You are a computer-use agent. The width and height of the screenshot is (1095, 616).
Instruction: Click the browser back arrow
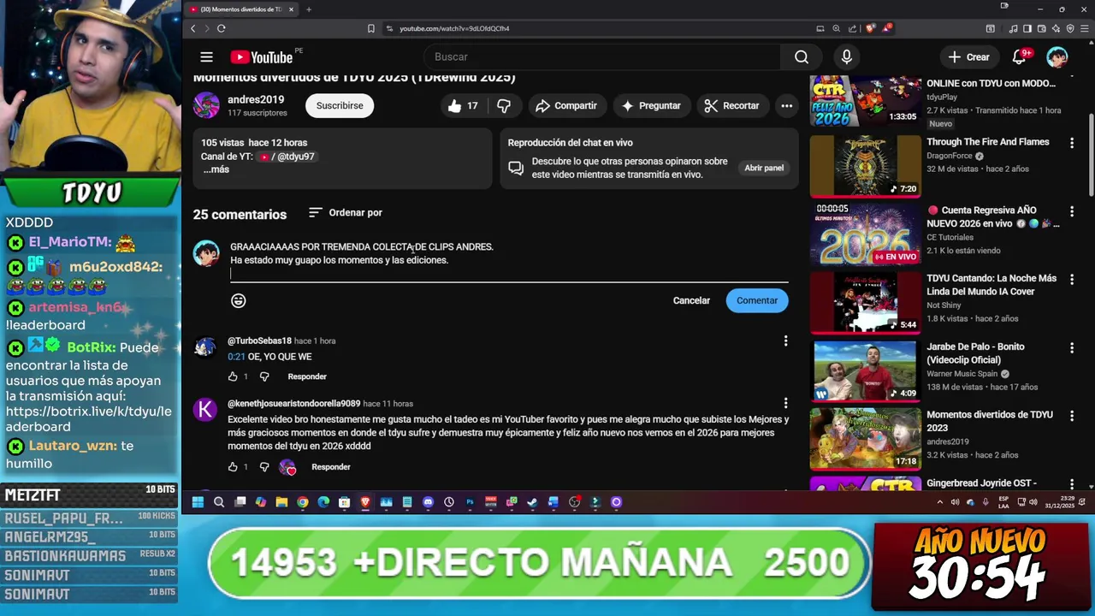[193, 28]
